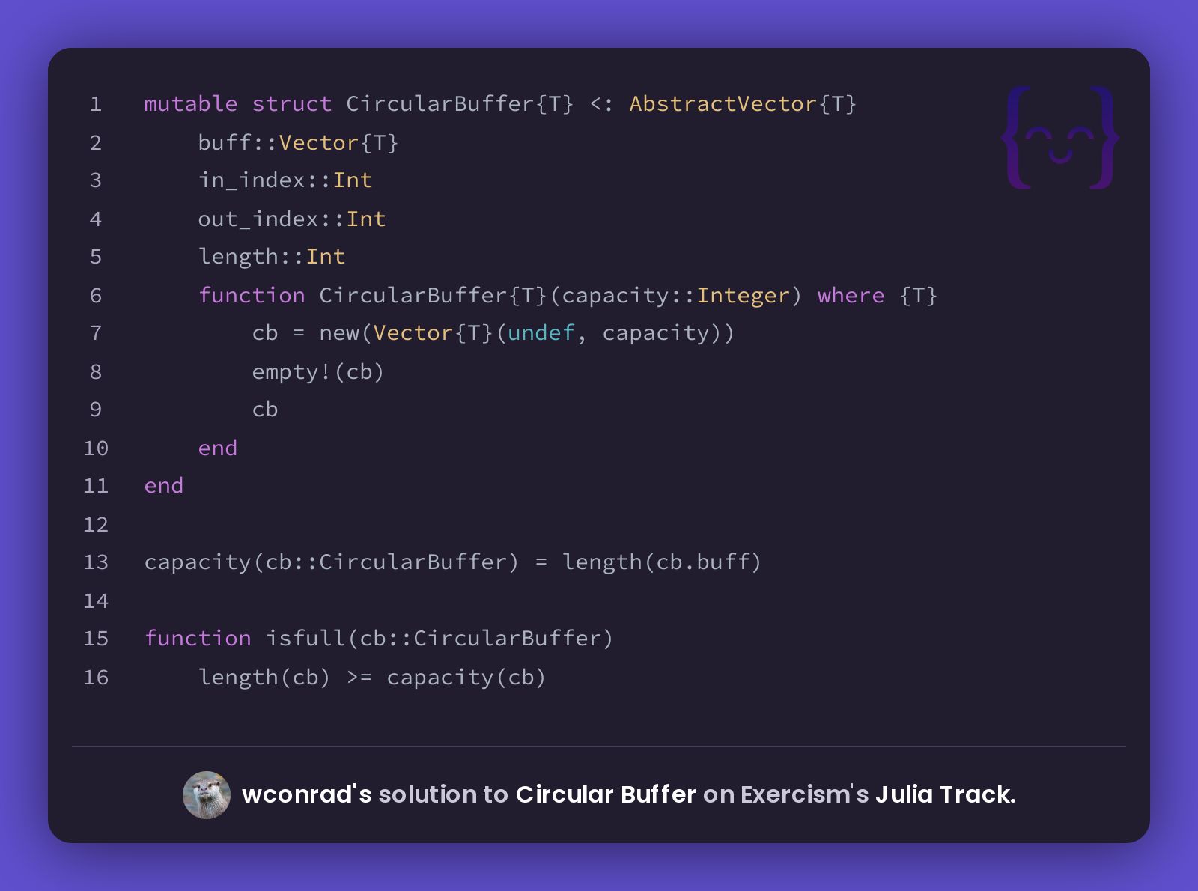Select line number 13 in the gutter
The width and height of the screenshot is (1198, 891).
click(x=95, y=562)
